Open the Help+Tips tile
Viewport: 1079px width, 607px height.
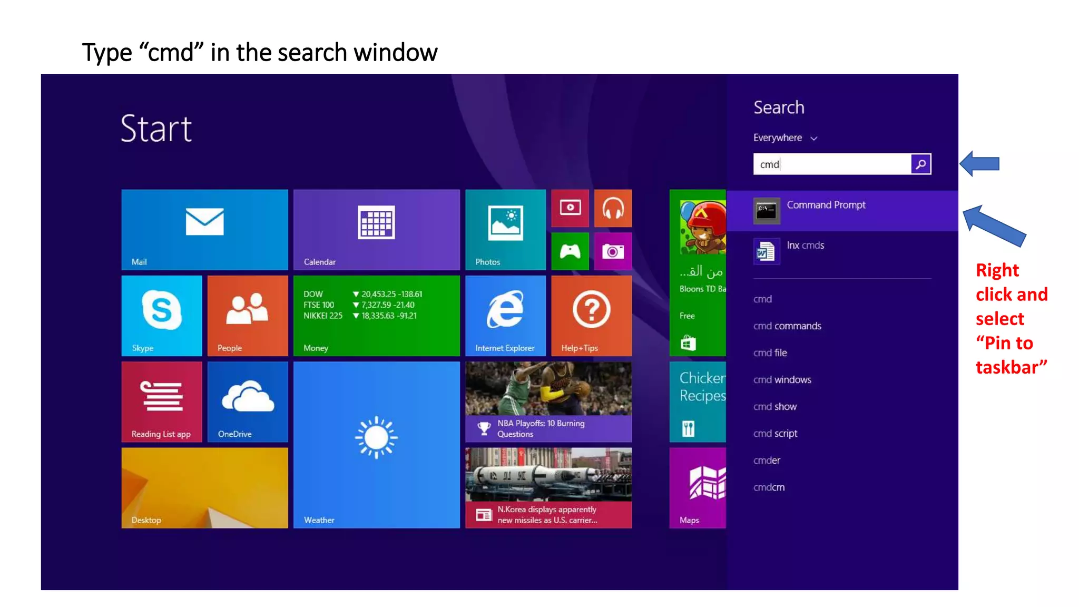[x=591, y=316]
